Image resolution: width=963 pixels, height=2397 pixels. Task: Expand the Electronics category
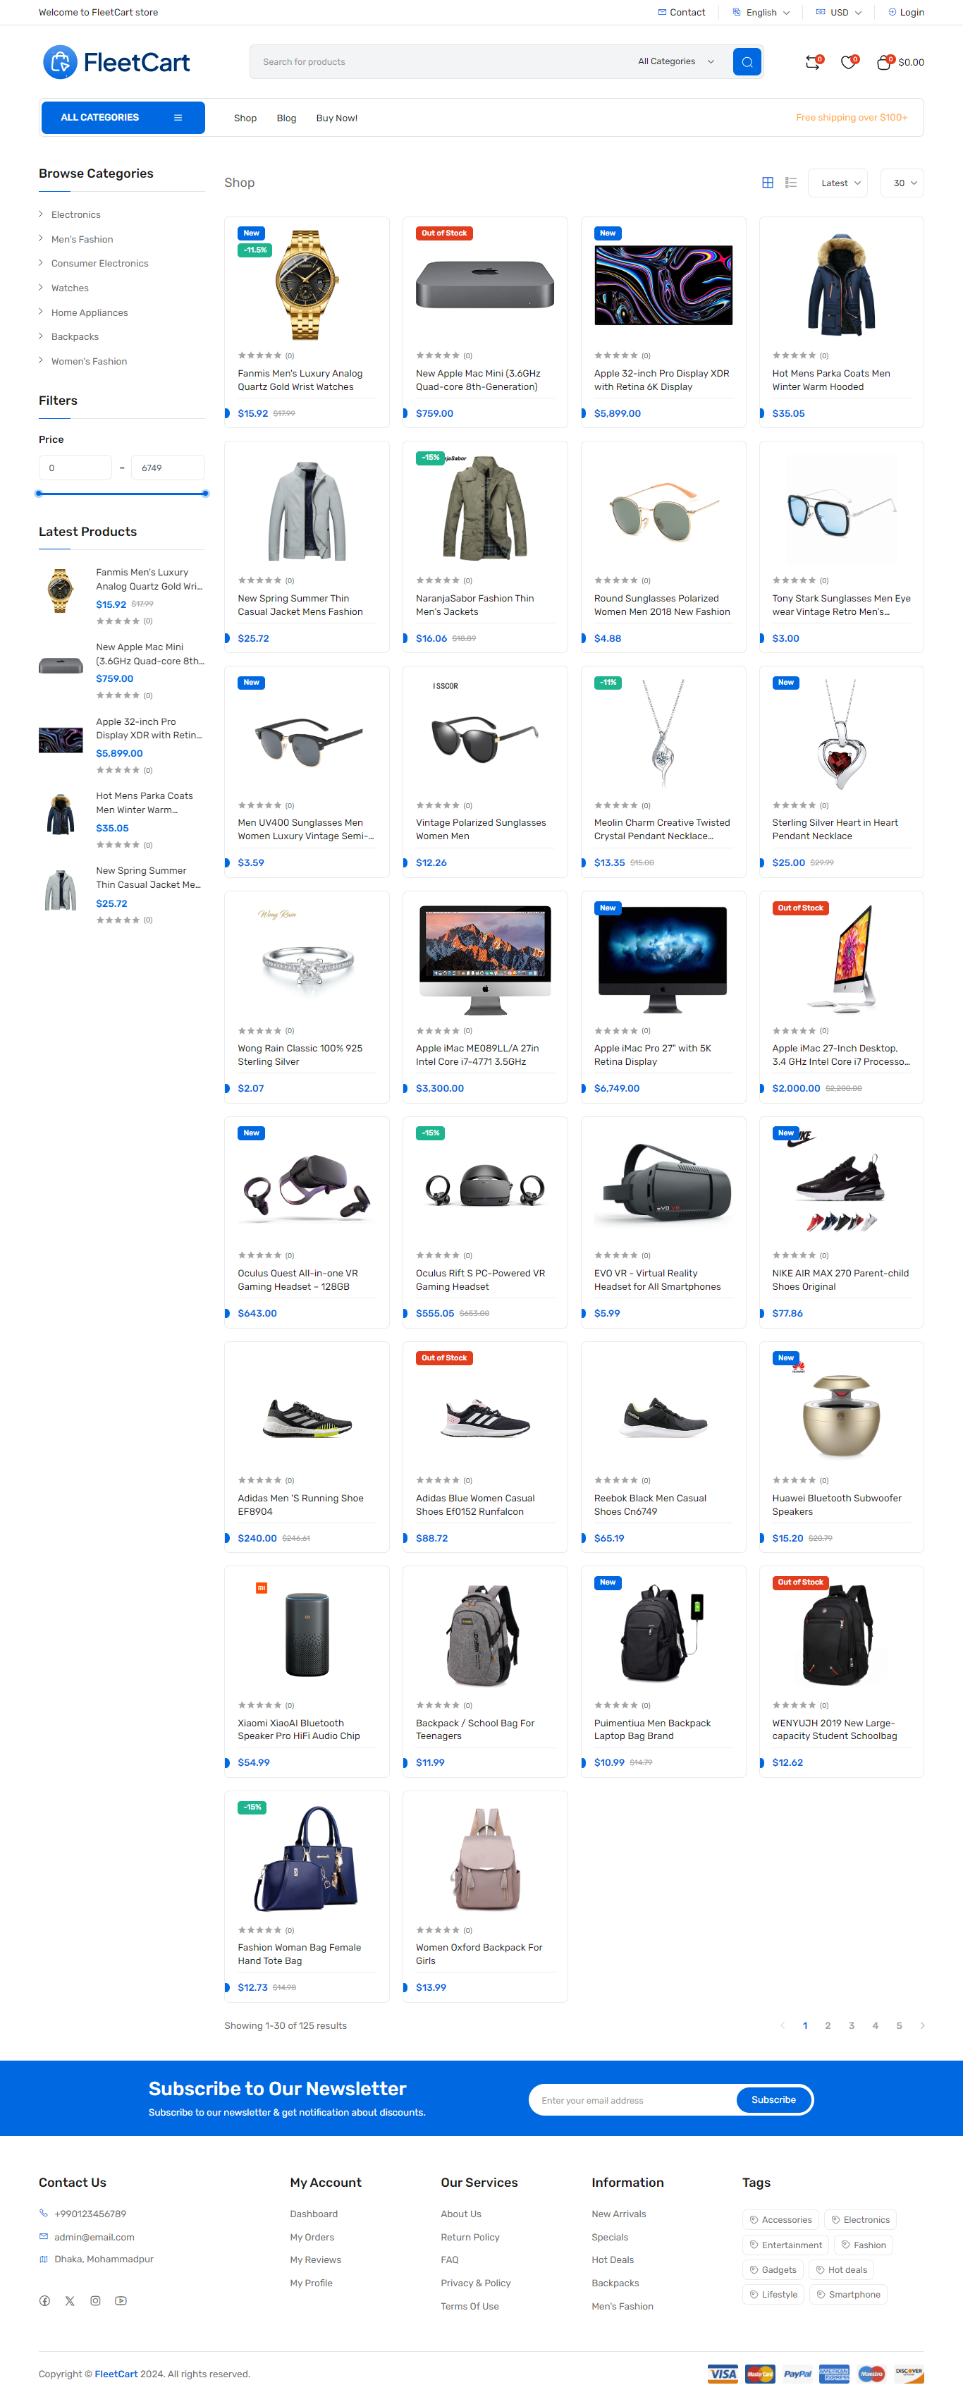point(75,215)
